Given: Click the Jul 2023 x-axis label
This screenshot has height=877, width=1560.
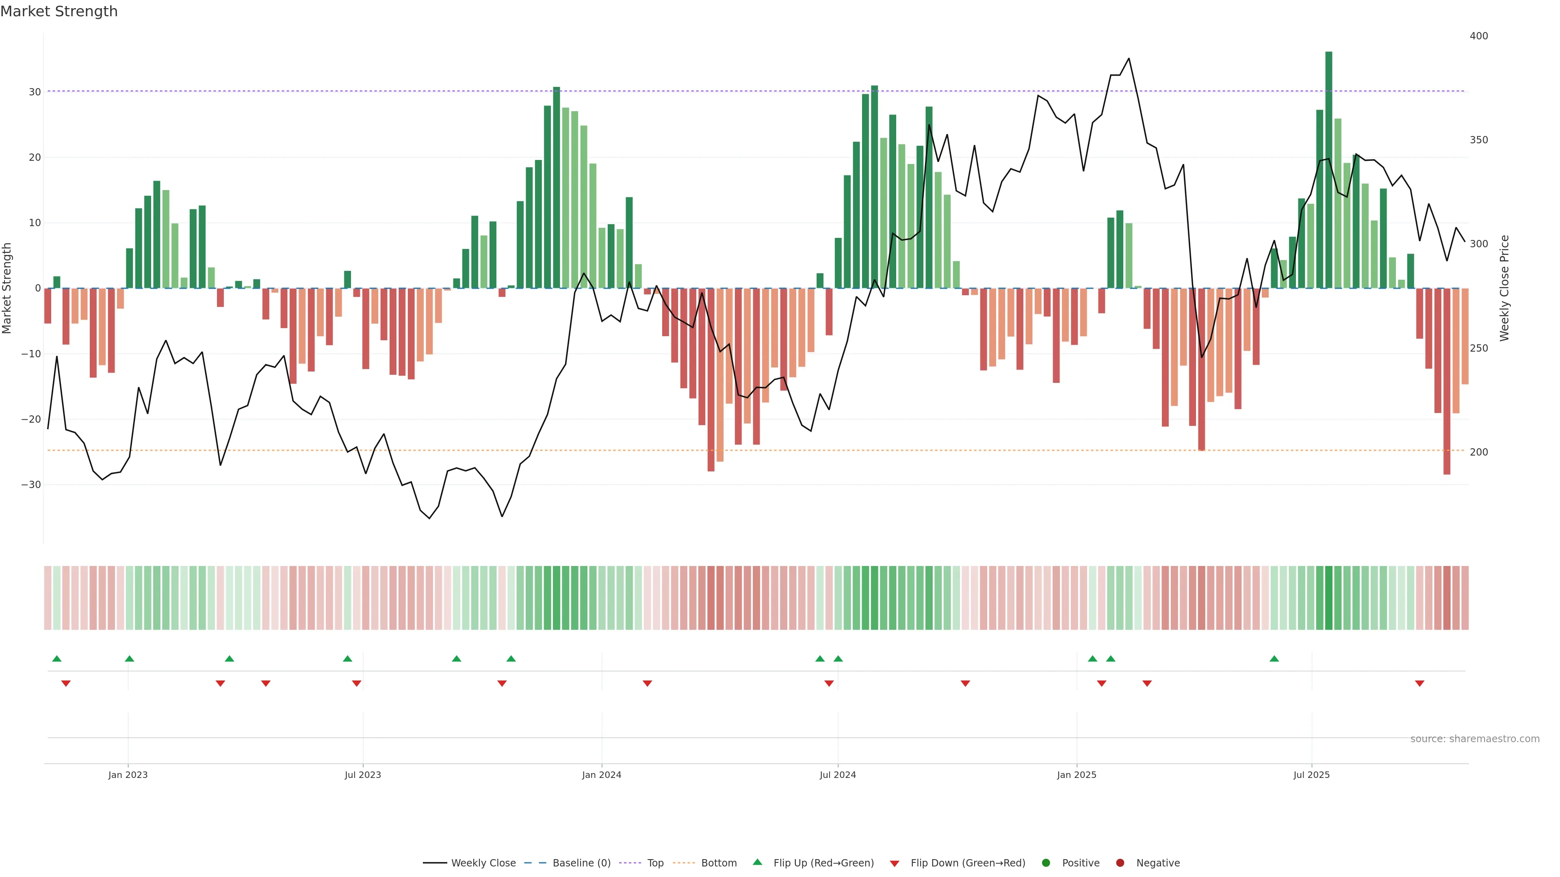Looking at the screenshot, I should pyautogui.click(x=363, y=775).
